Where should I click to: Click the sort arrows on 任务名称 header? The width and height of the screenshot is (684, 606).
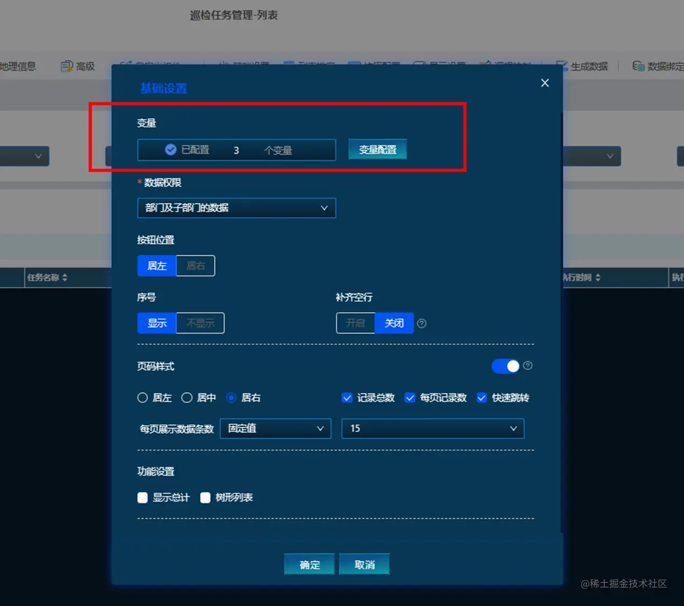pyautogui.click(x=66, y=277)
